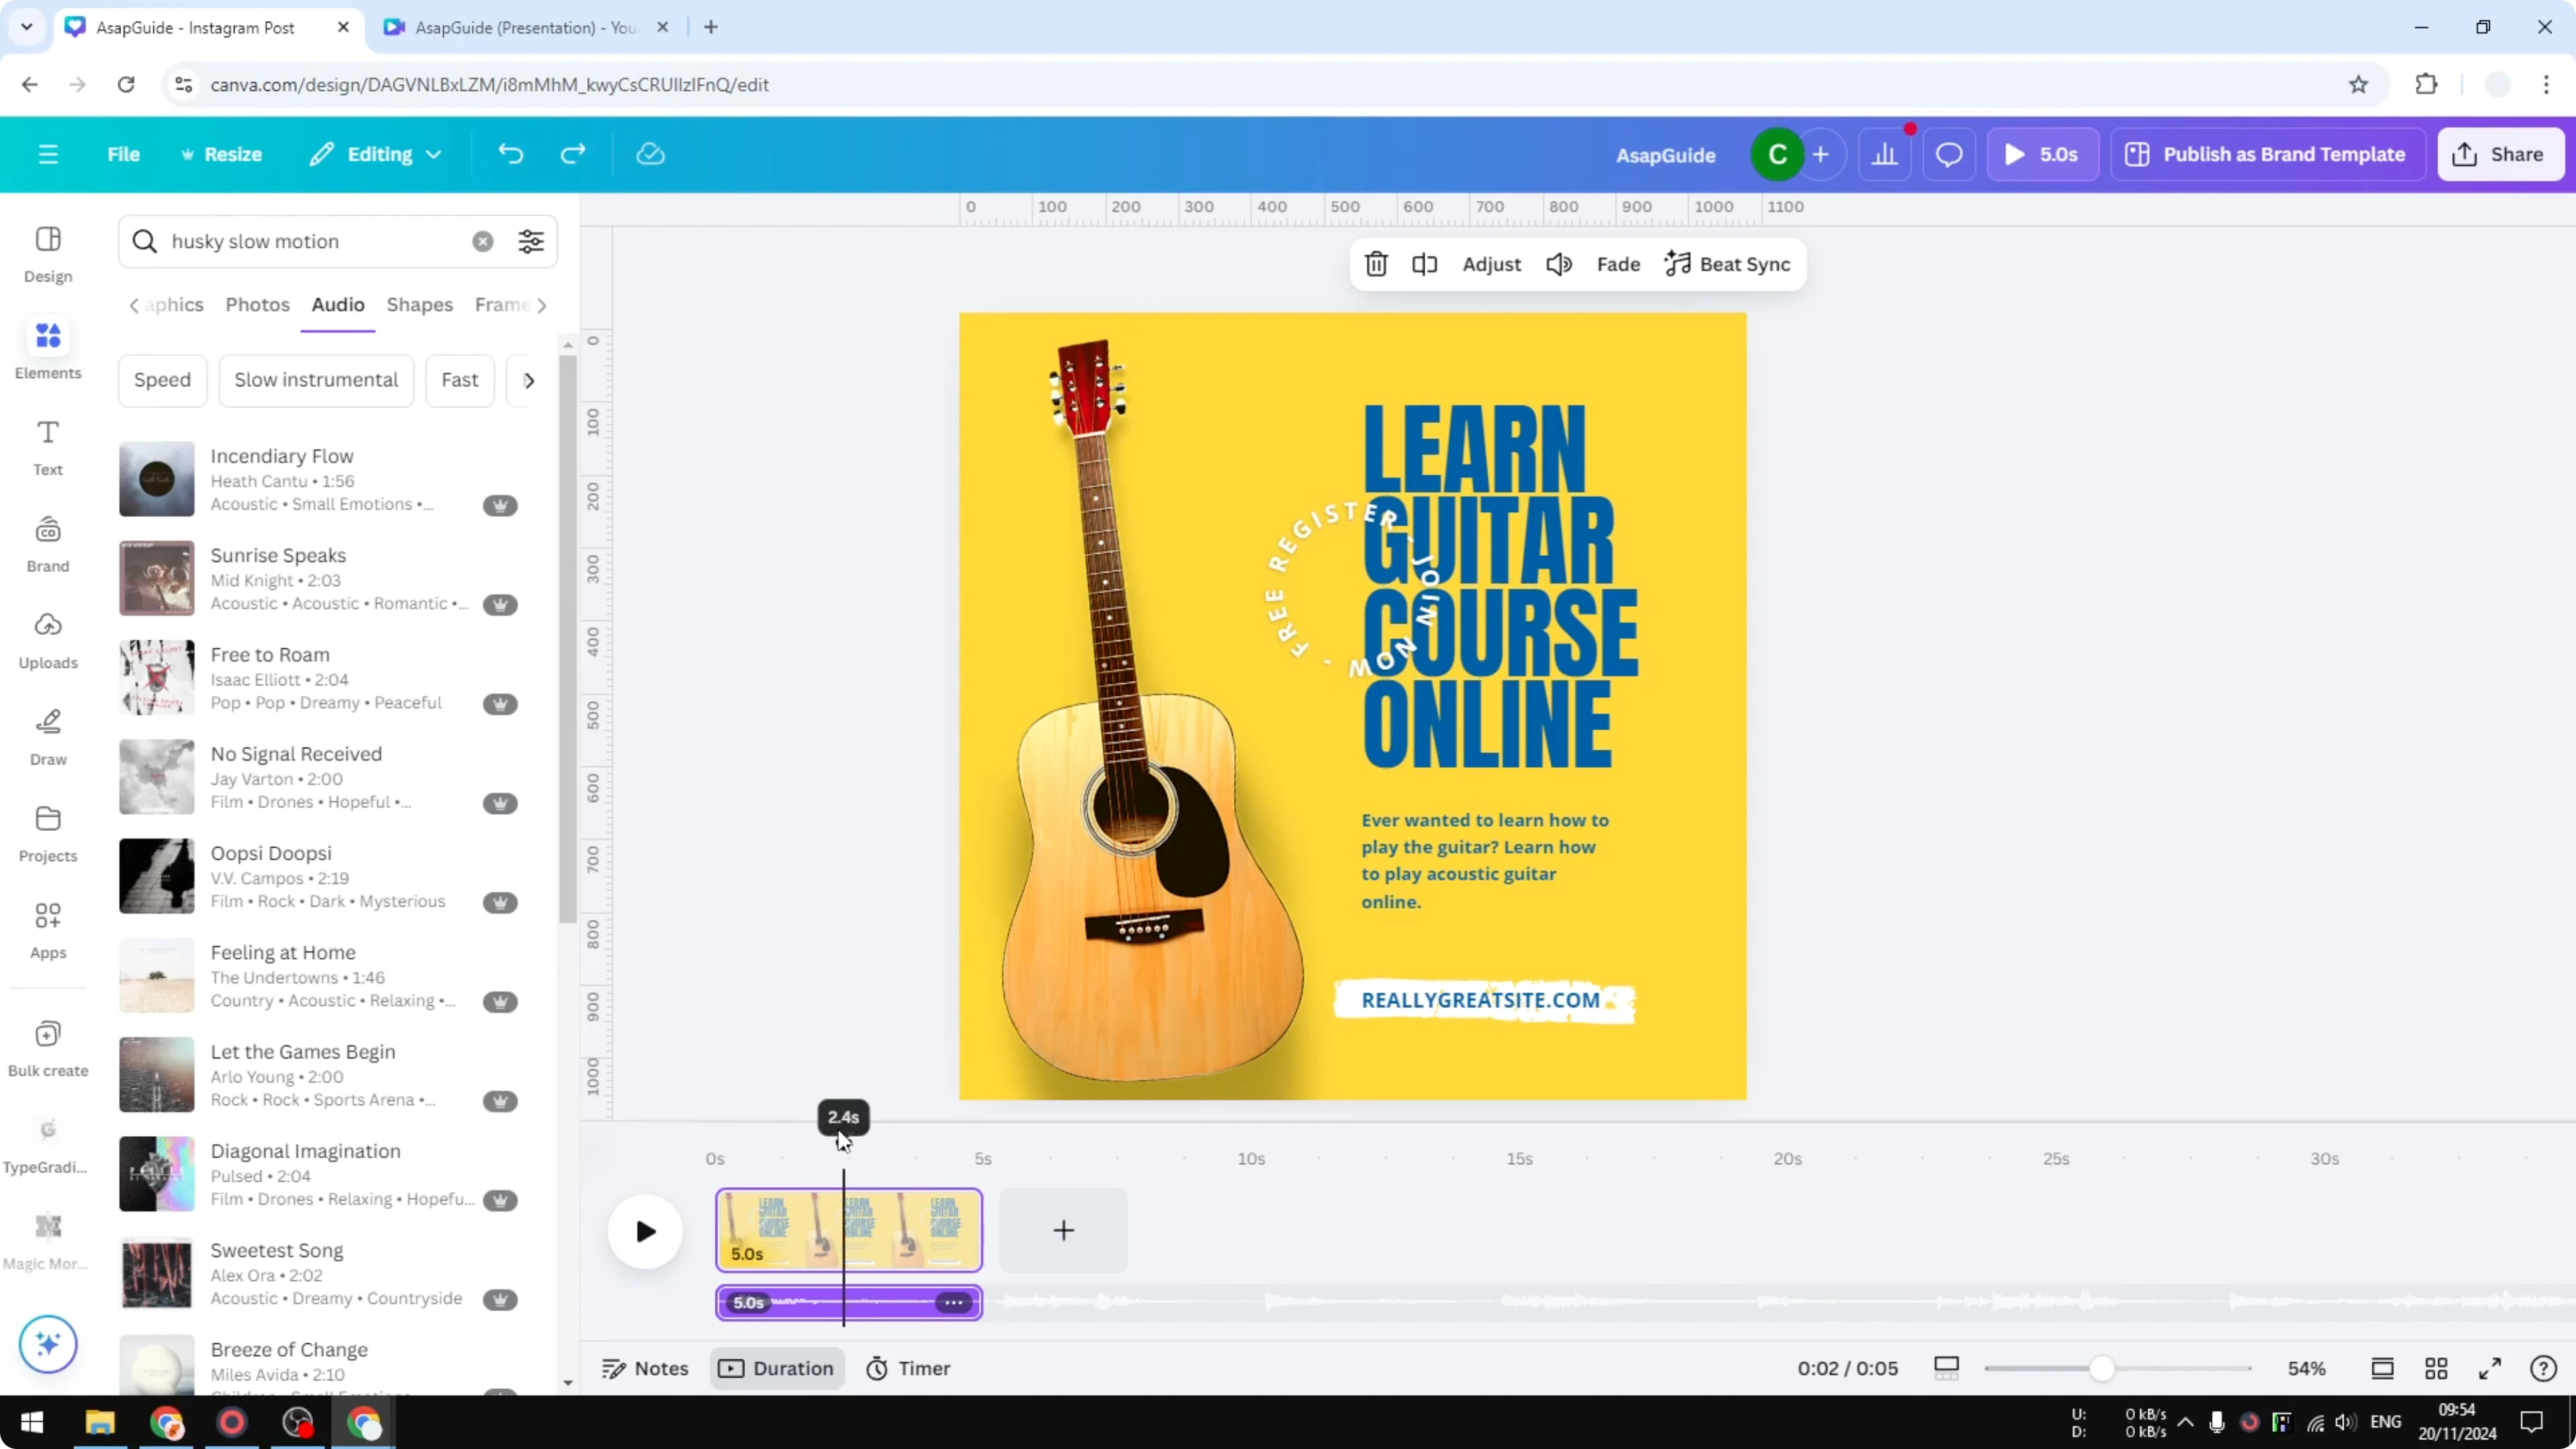Viewport: 2576px width, 1449px height.
Task: Toggle the Notes panel at the bottom
Action: [645, 1368]
